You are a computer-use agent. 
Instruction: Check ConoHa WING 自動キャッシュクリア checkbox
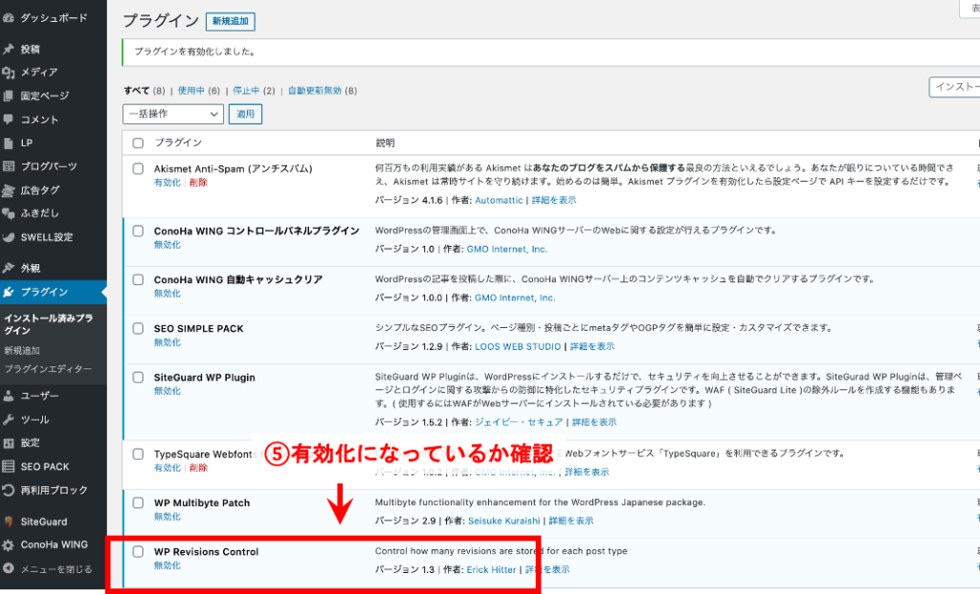pyautogui.click(x=138, y=280)
